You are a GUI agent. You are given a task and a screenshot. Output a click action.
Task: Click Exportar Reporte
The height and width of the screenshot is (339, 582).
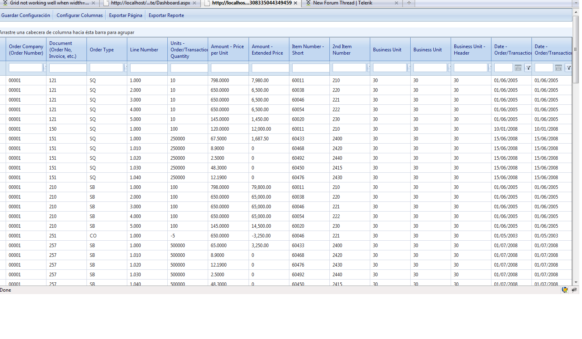tap(166, 15)
